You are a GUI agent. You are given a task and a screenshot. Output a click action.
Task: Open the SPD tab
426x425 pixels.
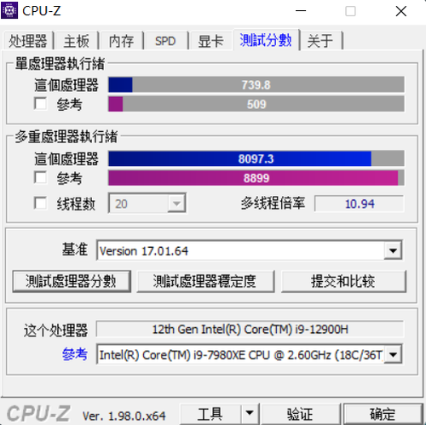(165, 41)
